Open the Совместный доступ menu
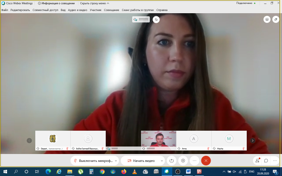The width and height of the screenshot is (282, 176). (x=45, y=10)
